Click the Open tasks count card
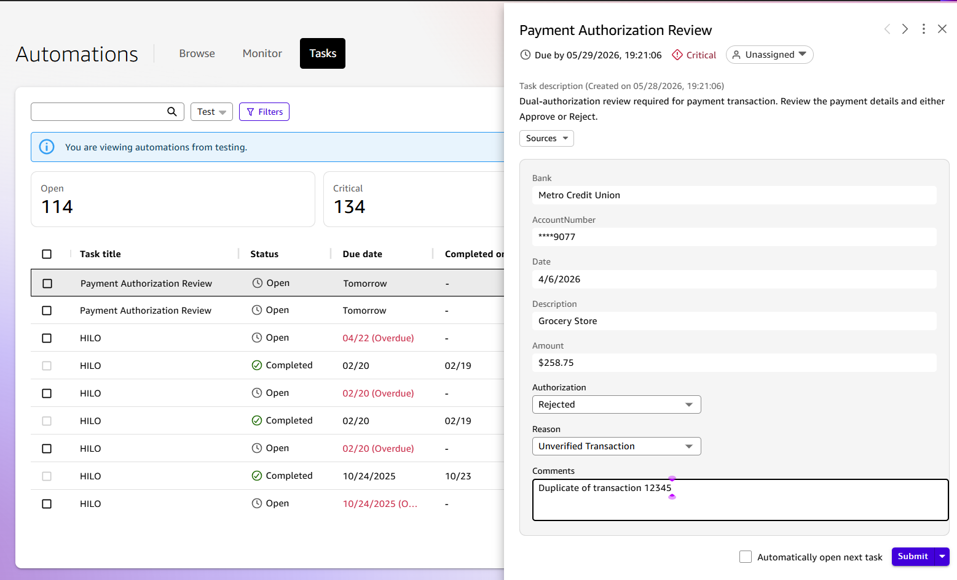 point(173,199)
